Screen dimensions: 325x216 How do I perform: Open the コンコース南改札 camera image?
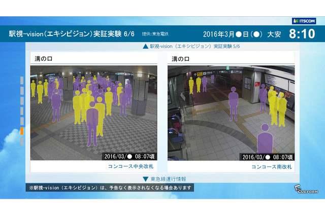(231, 113)
